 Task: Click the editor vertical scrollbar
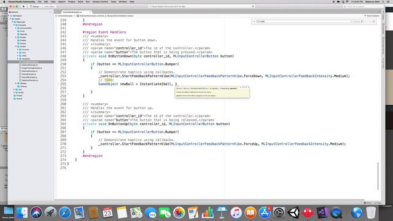(x=378, y=176)
